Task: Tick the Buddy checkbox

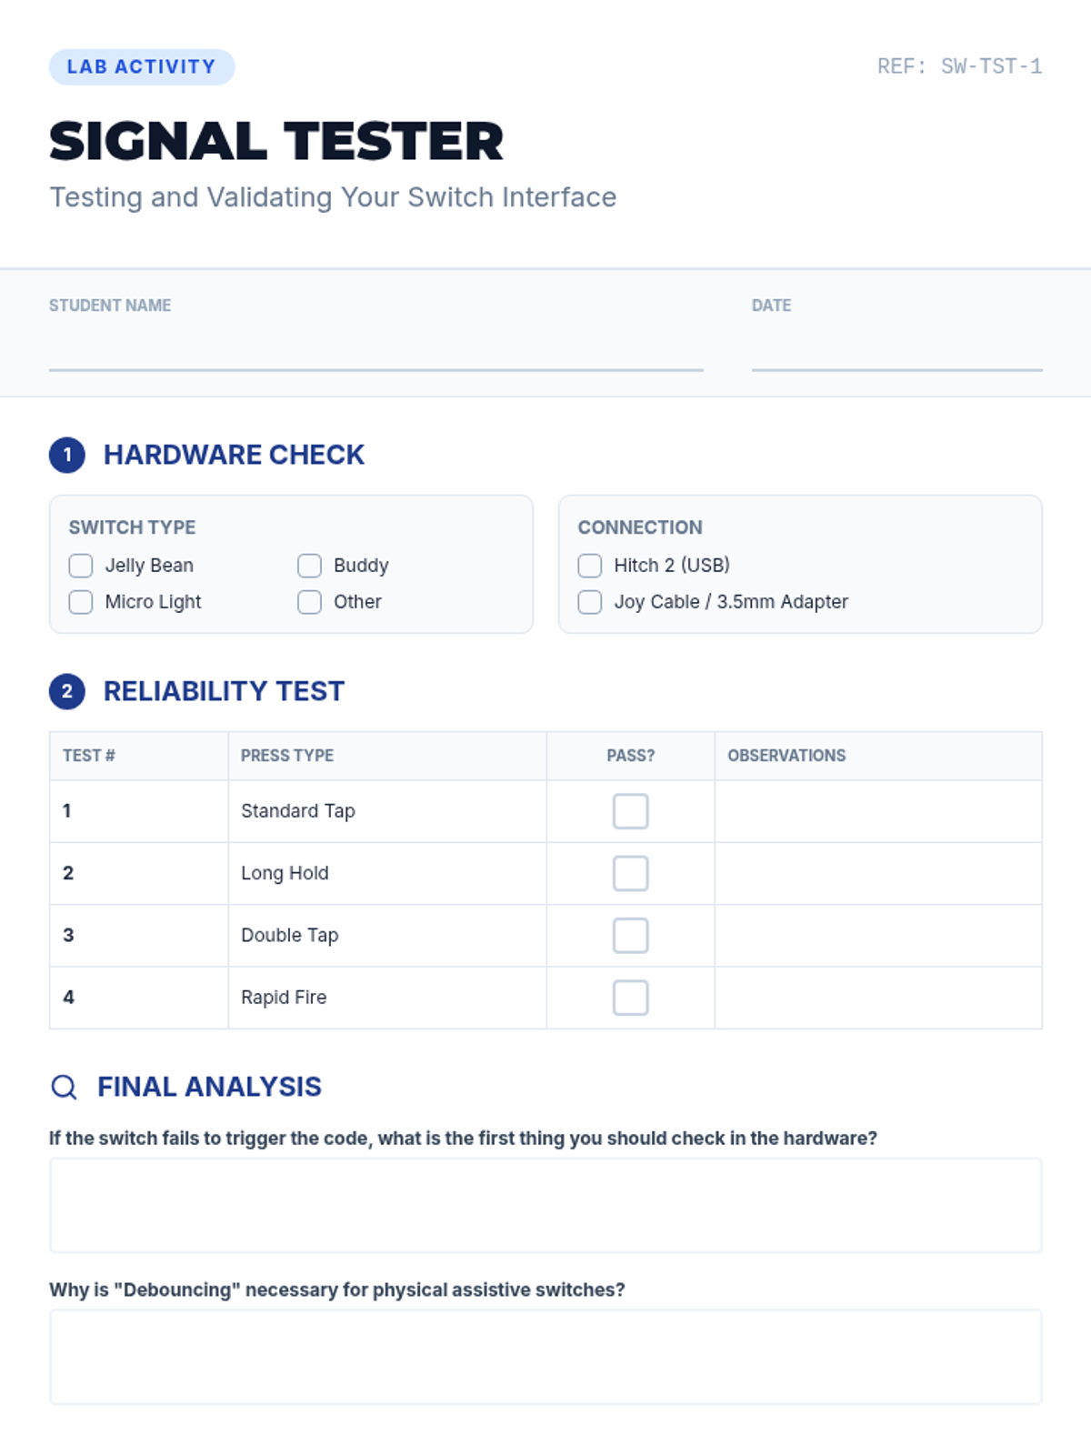Action: 309,566
